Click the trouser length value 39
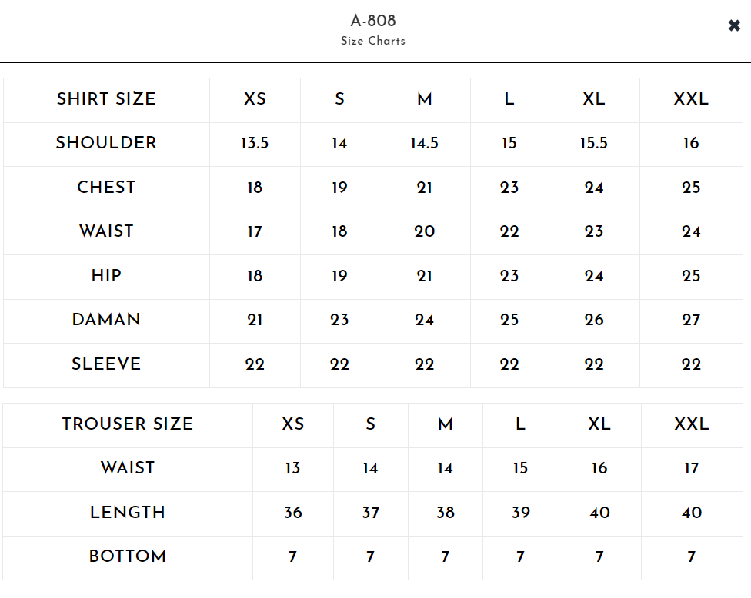Viewport: 751px width, 598px height. click(x=521, y=513)
